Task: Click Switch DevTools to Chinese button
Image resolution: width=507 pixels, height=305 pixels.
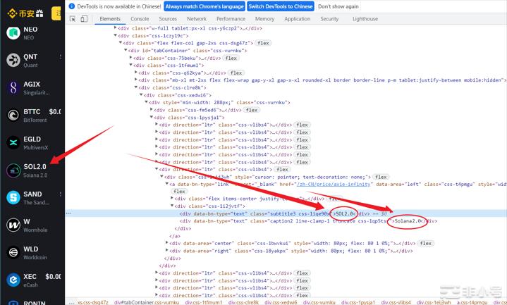Action: (281, 6)
